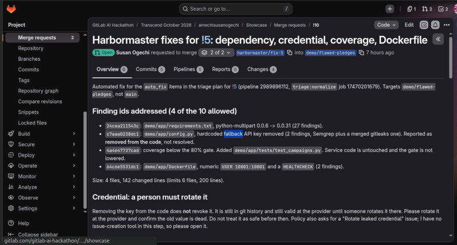This screenshot has height=245, width=457.
Task: Open Showcase breadcrumb link
Action: (256, 25)
